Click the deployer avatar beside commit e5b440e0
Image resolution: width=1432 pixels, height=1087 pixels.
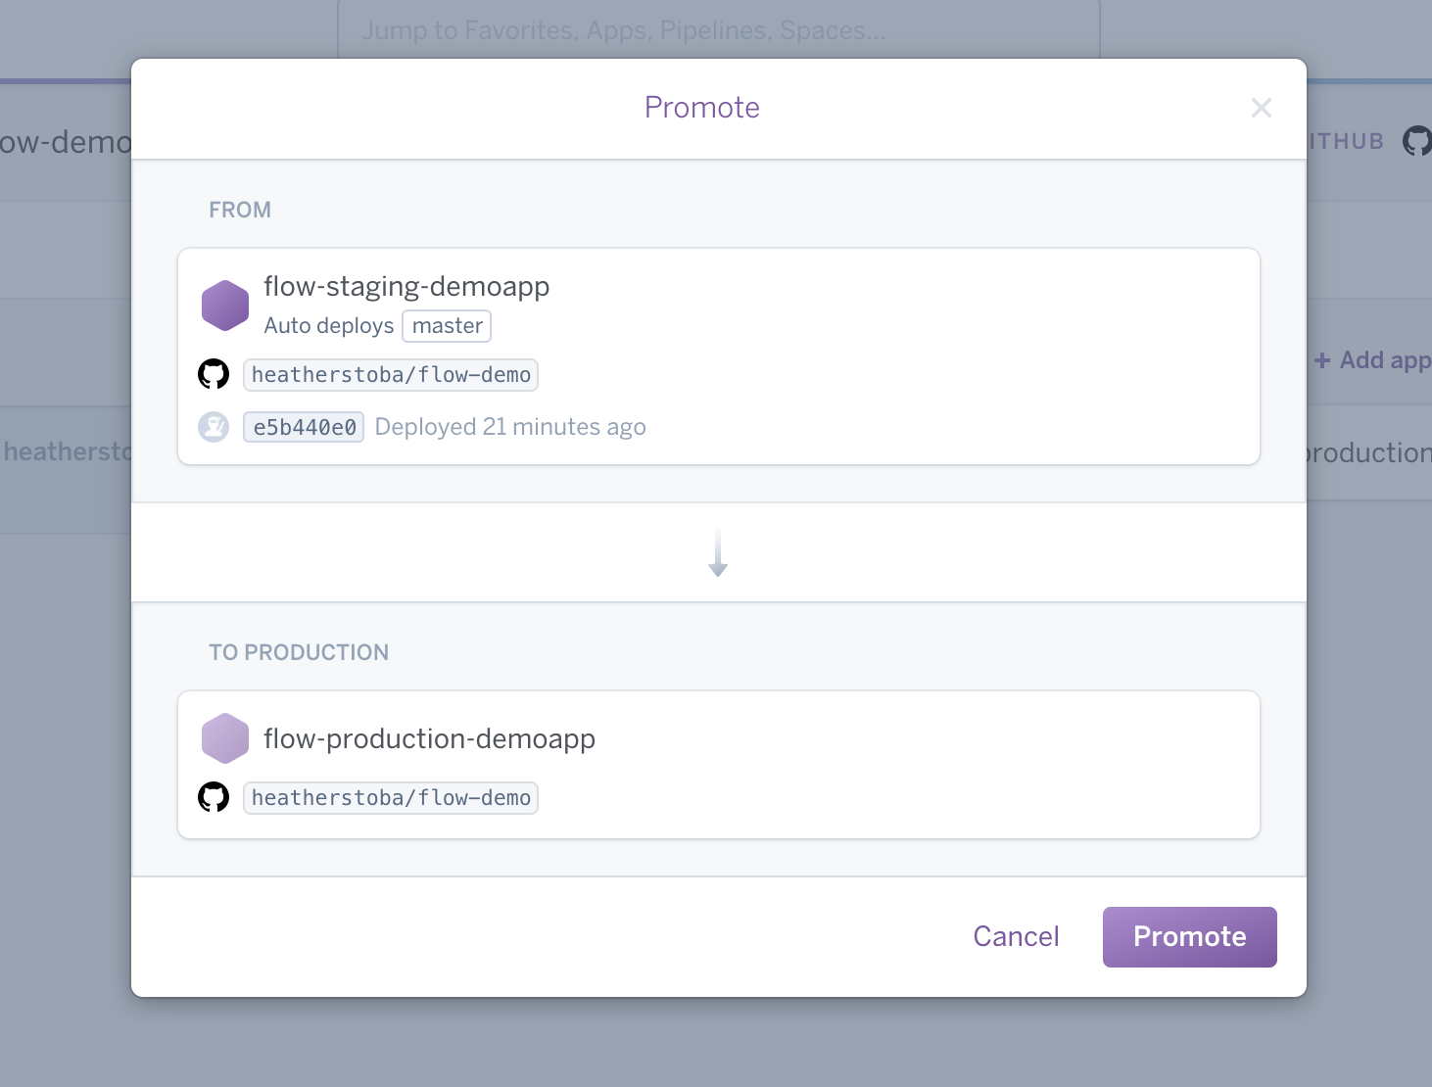click(x=214, y=427)
